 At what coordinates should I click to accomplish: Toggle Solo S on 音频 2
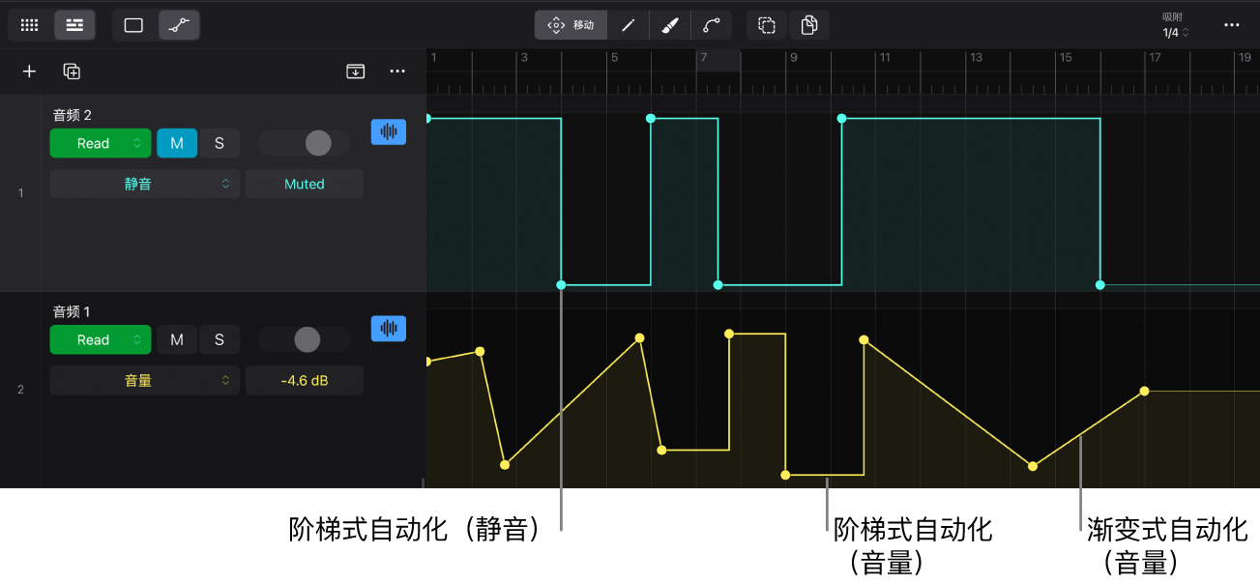point(220,143)
